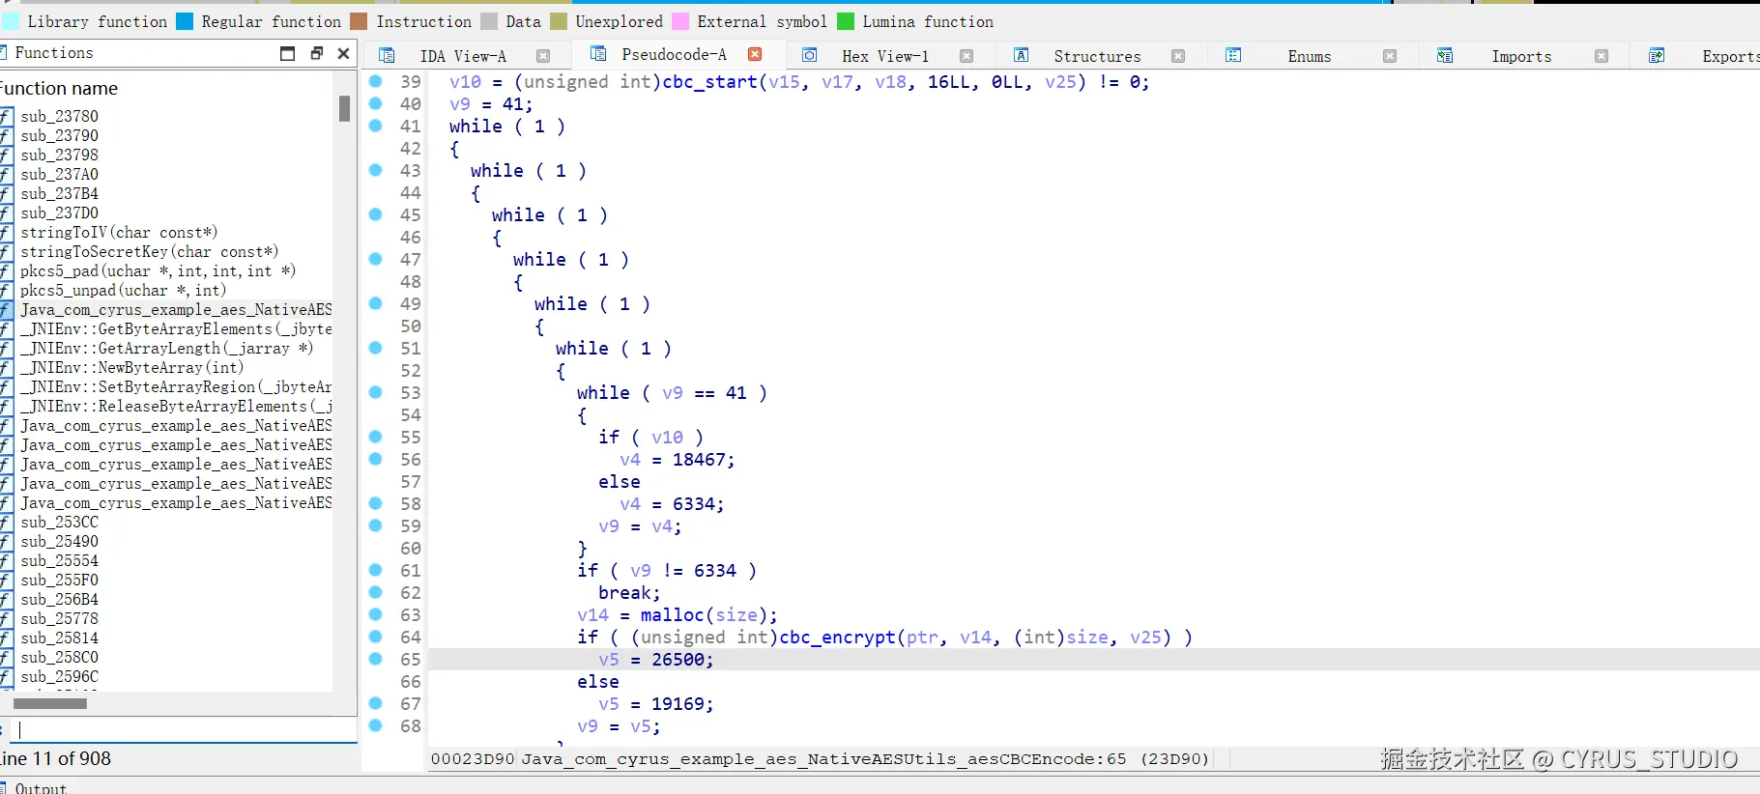This screenshot has height=794, width=1760.
Task: Undock the Functions panel to float
Action: (x=316, y=53)
